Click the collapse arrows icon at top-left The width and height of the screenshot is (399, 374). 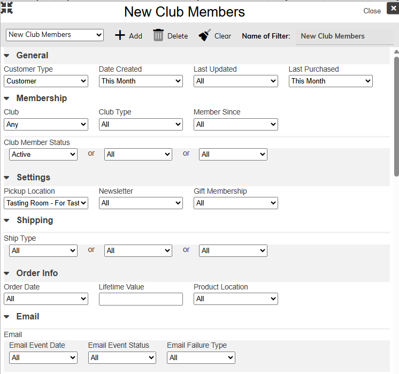click(7, 7)
